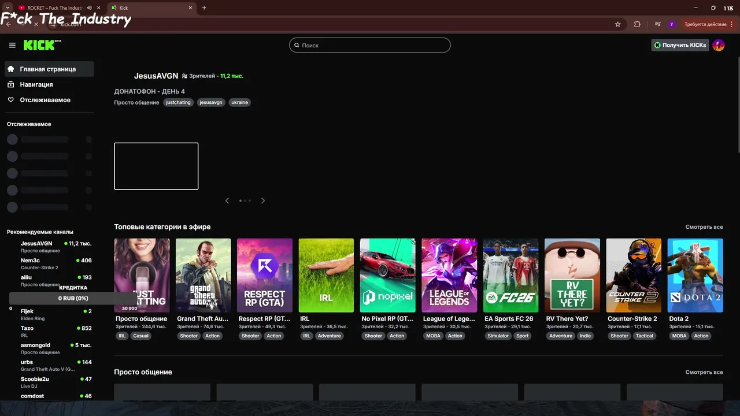
Task: Click the Simulator tag under EA Sports FC 26
Action: [498, 336]
